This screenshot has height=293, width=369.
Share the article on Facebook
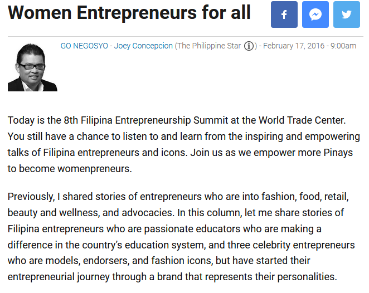284,14
